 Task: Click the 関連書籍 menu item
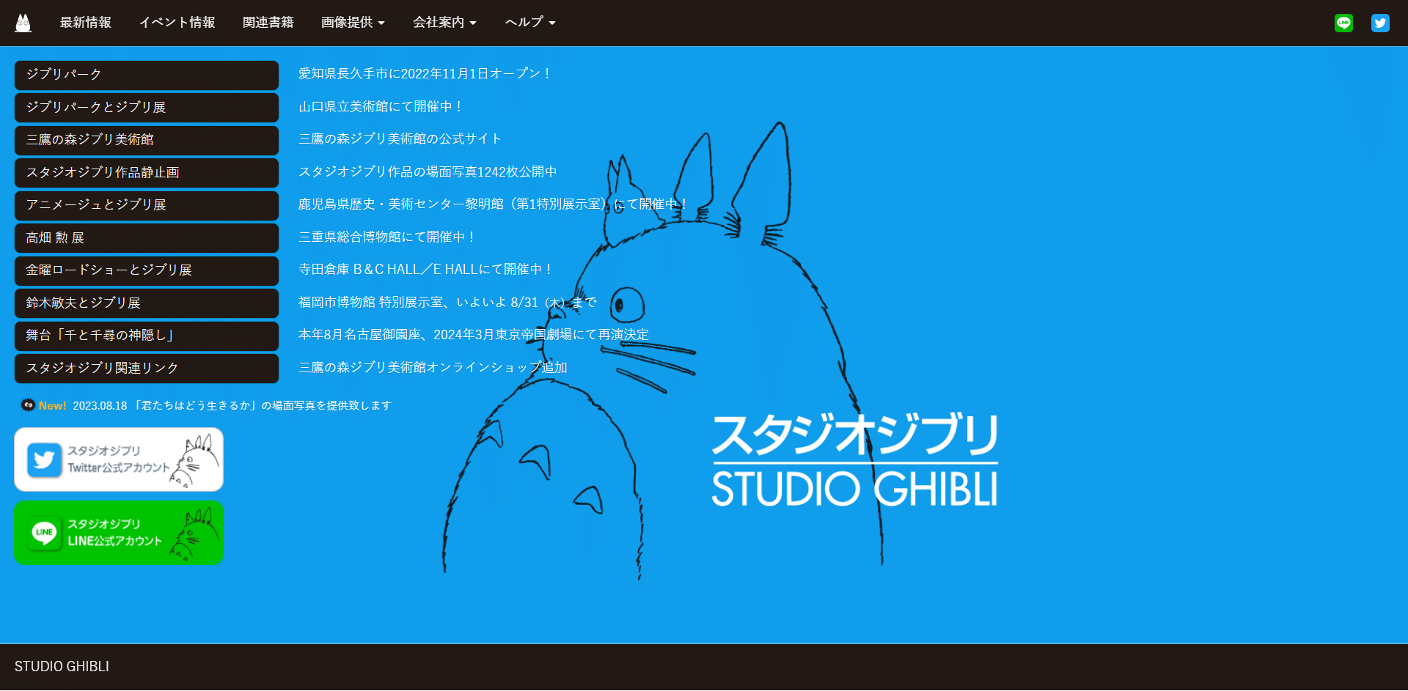pos(268,23)
